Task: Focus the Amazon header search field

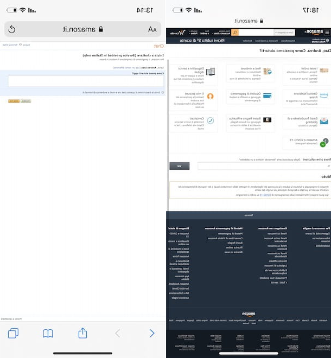Action: tap(256, 33)
